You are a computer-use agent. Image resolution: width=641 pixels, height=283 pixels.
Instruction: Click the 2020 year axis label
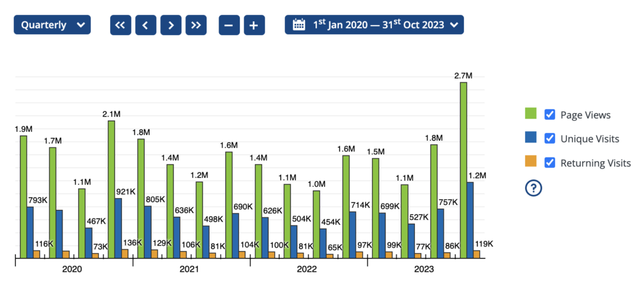click(x=72, y=269)
